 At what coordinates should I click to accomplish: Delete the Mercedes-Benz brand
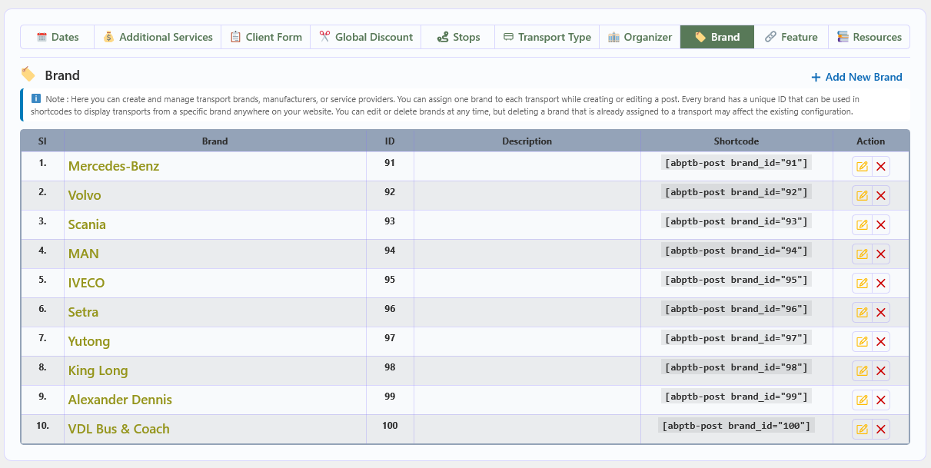click(x=881, y=167)
